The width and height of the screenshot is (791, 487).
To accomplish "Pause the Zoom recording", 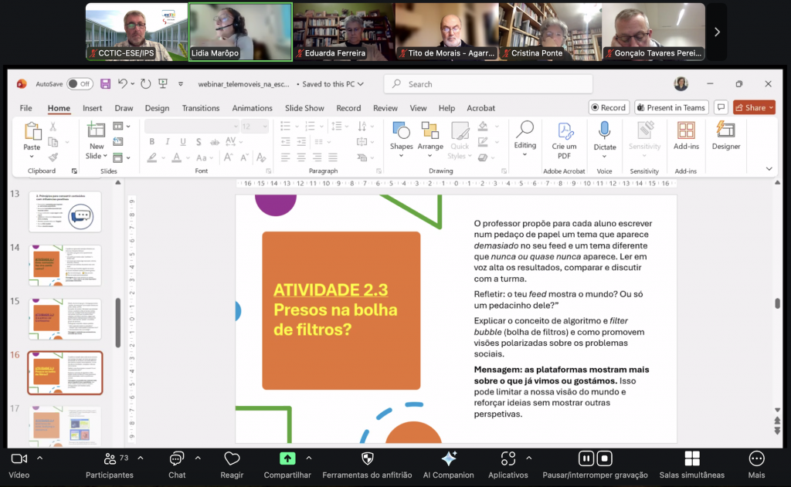I will 586,458.
